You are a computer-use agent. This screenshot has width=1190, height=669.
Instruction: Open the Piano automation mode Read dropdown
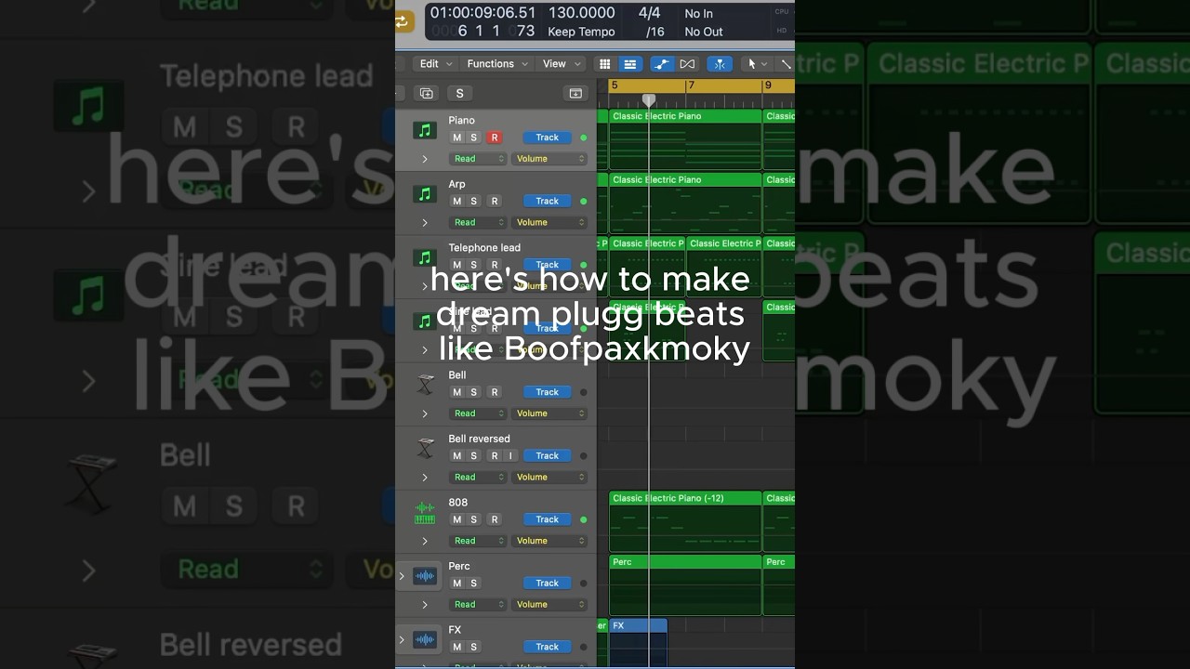point(478,159)
